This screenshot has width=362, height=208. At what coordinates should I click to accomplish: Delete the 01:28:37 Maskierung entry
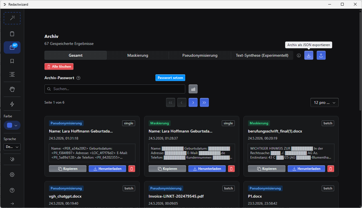point(231,169)
